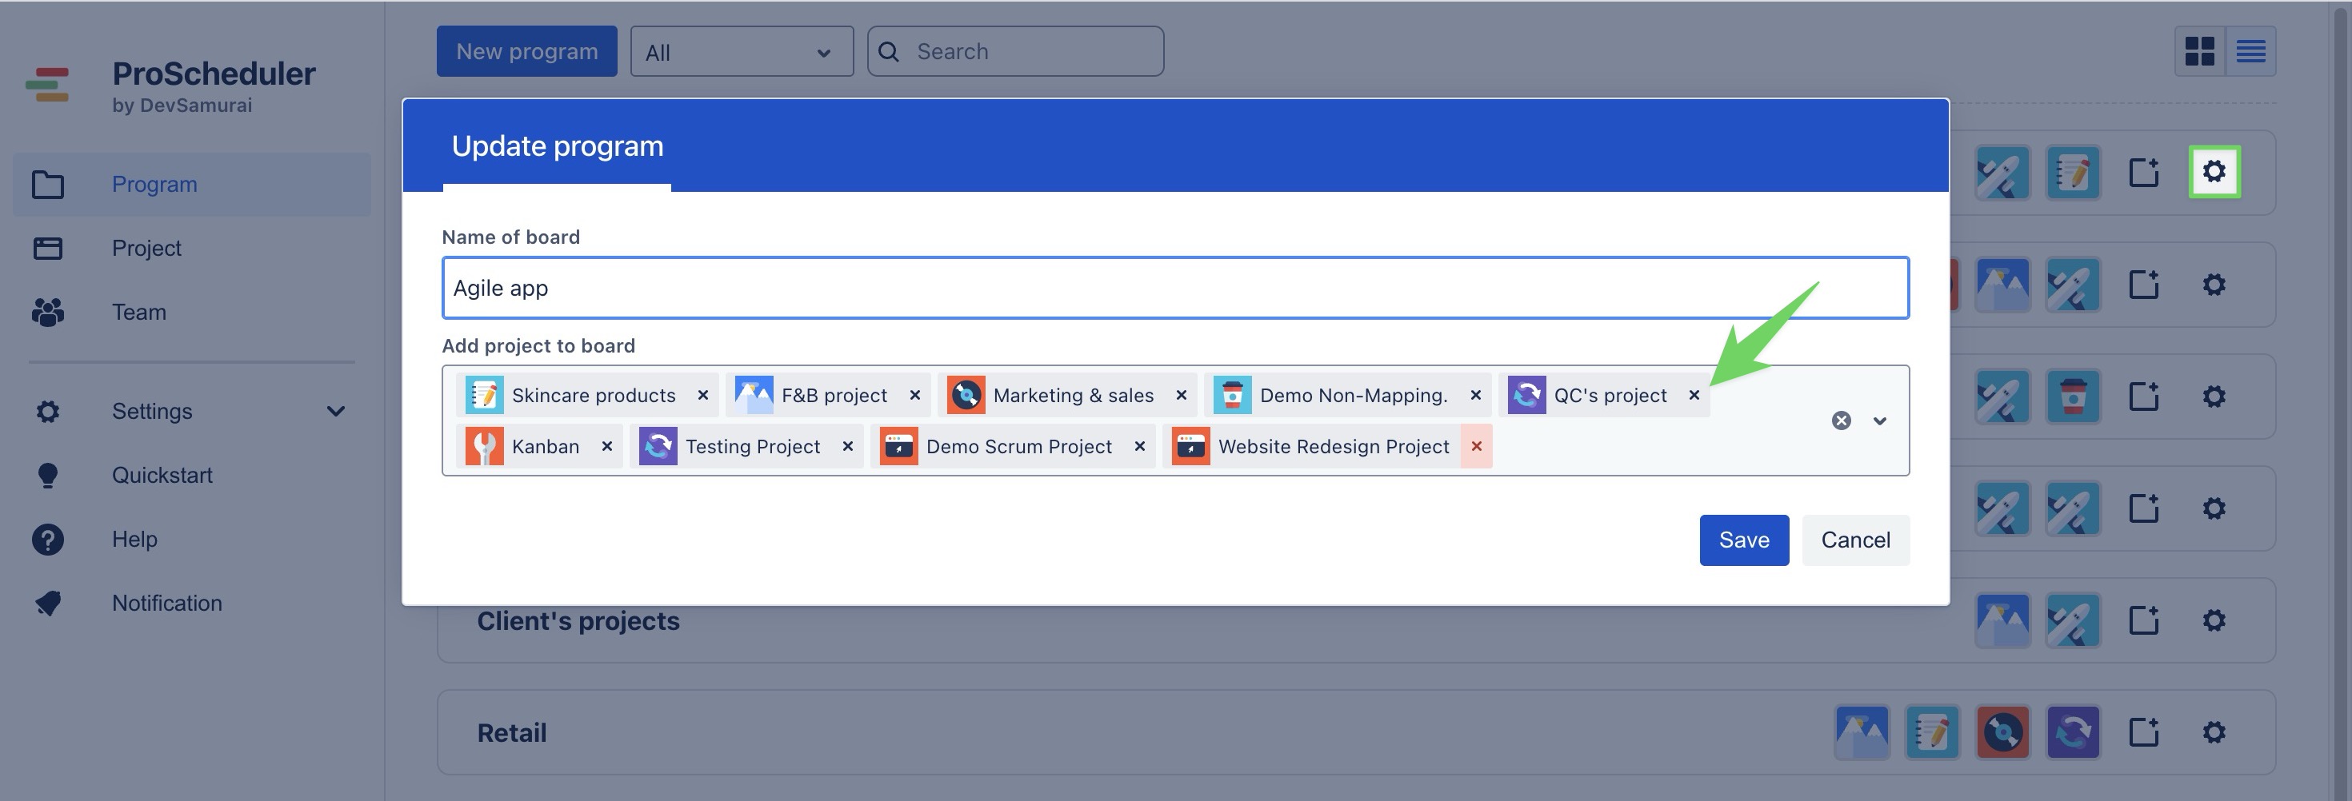Switch to grid view layout
2352x801 pixels.
click(x=2199, y=51)
